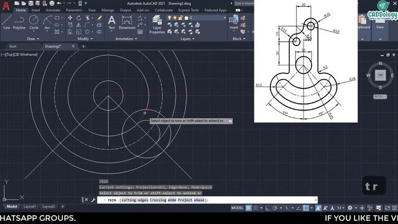
Task: Click Undo in quick access toolbar
Action: (x=59, y=3)
